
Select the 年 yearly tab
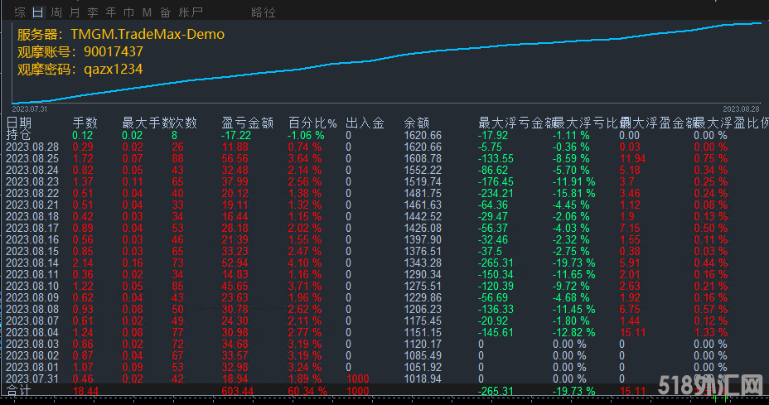click(x=111, y=12)
